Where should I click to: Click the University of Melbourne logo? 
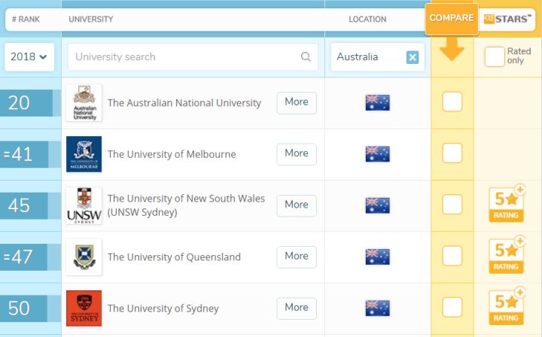pos(84,154)
